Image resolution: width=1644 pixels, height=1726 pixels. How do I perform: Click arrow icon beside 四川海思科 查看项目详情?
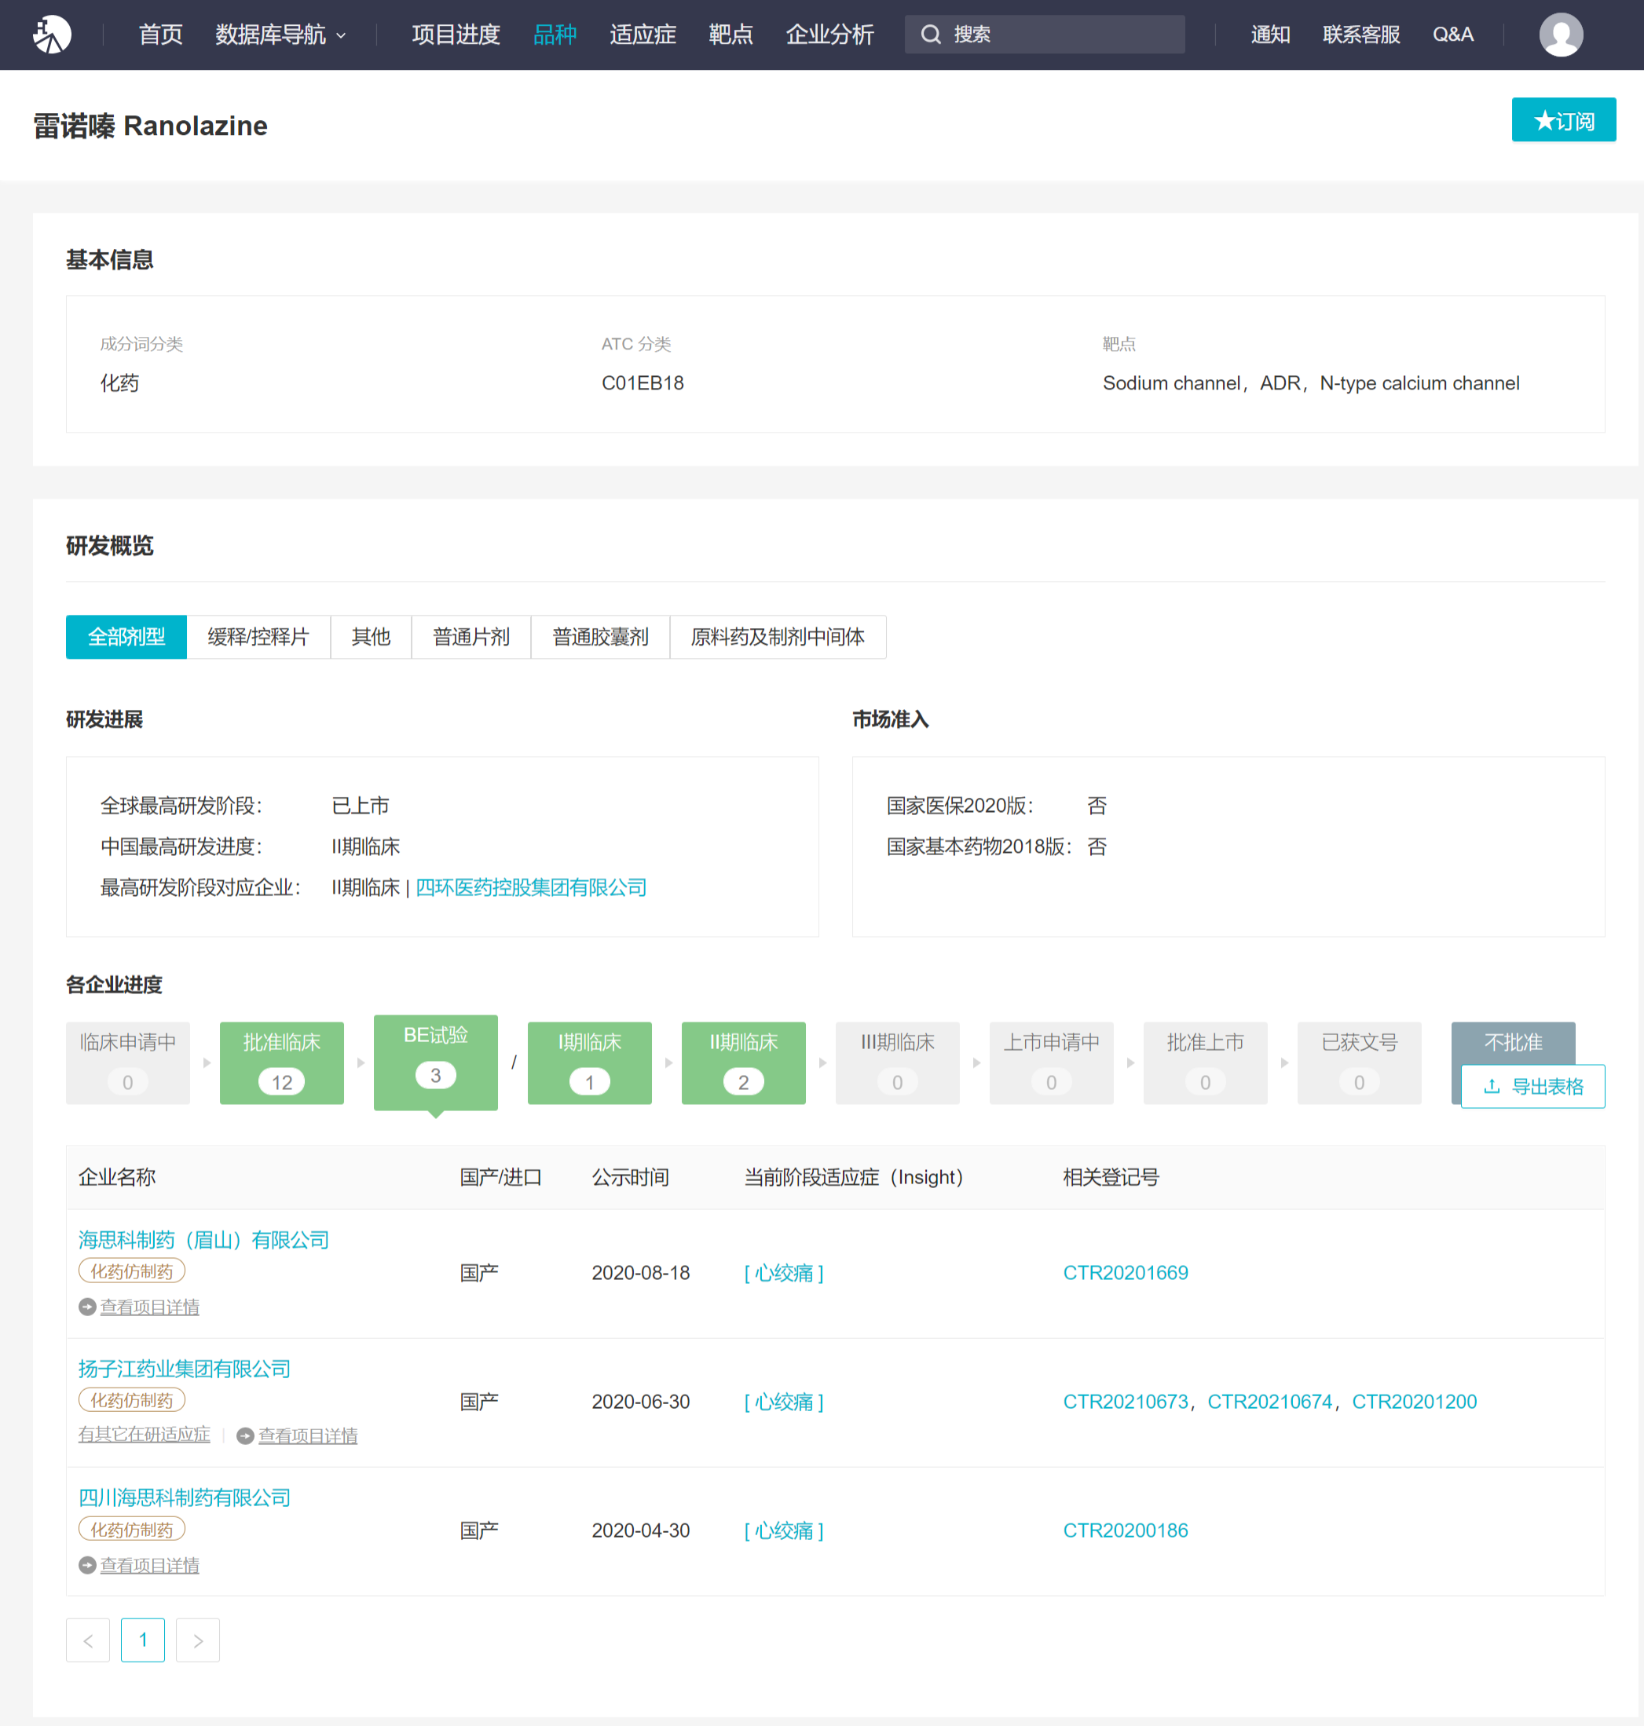86,1565
